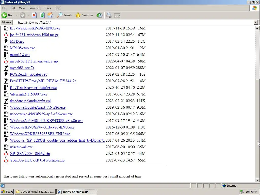Stop loading with the red X button
260x195 pixels.
click(x=34, y=15)
